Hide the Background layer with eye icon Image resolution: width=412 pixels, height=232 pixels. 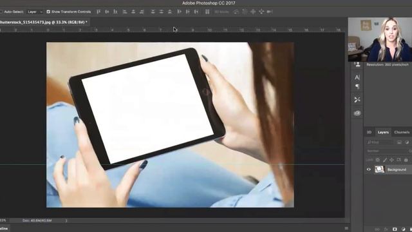pyautogui.click(x=369, y=169)
